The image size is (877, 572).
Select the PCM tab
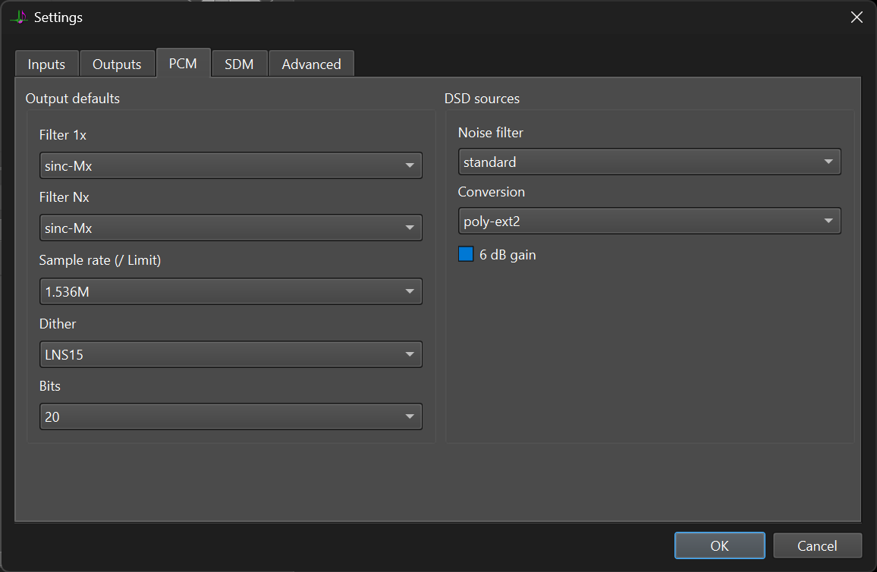(183, 63)
